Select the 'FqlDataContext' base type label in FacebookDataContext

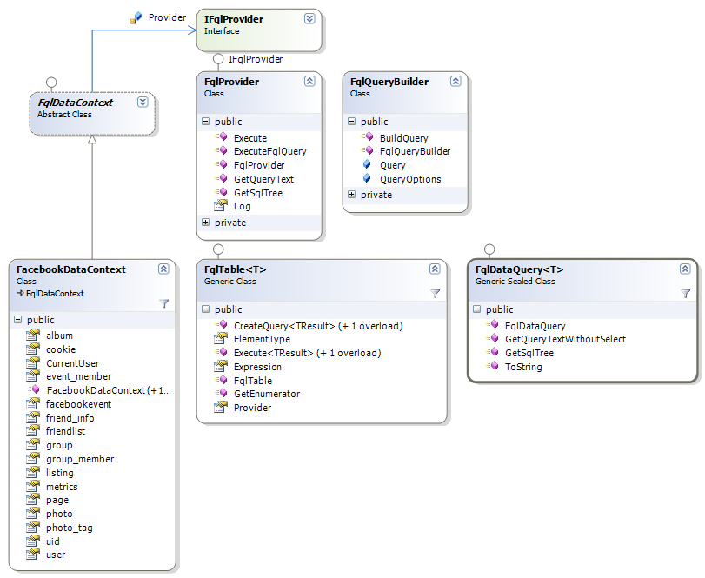pyautogui.click(x=55, y=294)
